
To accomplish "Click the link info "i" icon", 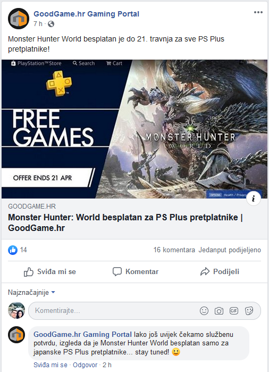I will [254, 198].
